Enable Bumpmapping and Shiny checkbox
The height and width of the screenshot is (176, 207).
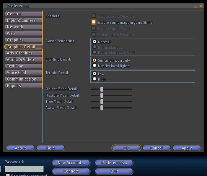click(94, 22)
